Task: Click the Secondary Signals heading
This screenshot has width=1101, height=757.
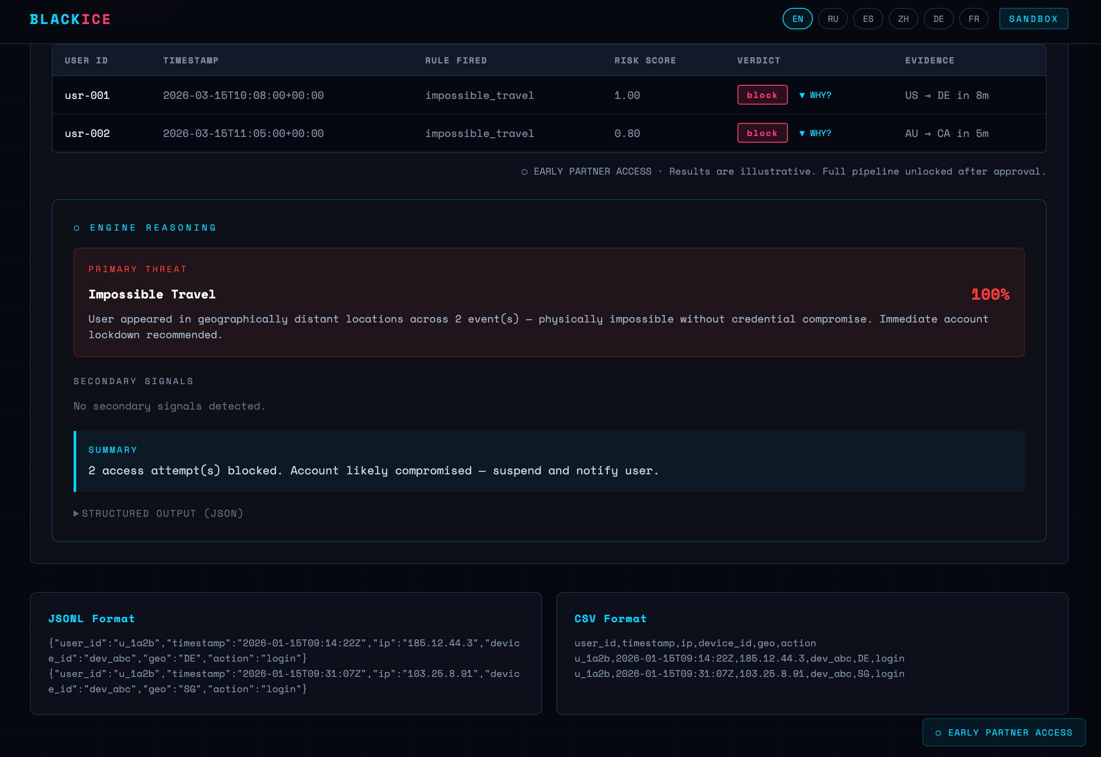Action: pos(133,382)
